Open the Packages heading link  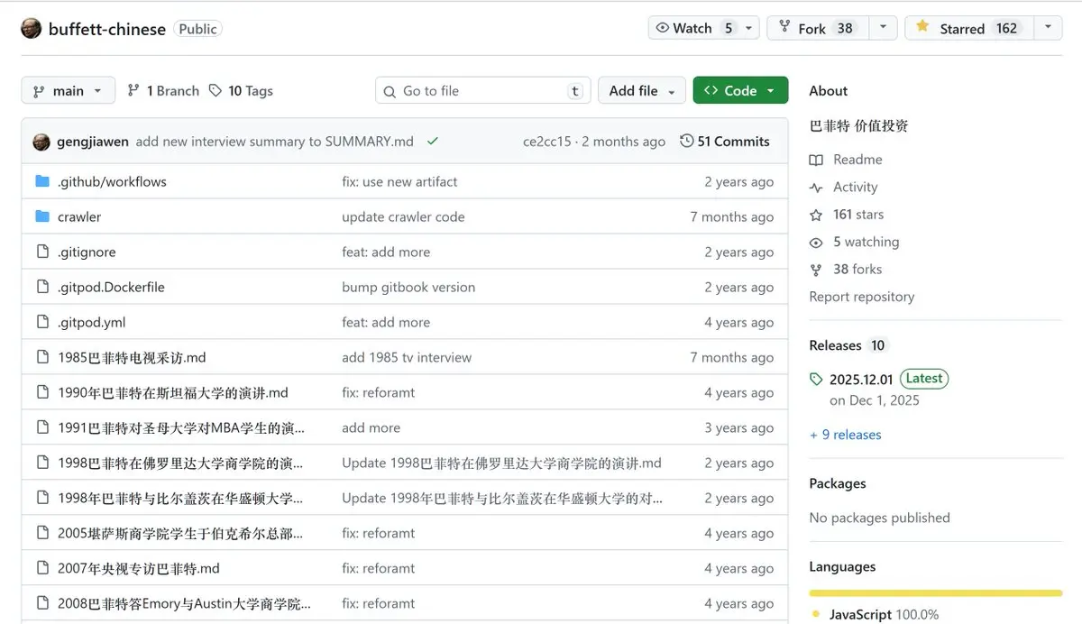click(x=838, y=484)
